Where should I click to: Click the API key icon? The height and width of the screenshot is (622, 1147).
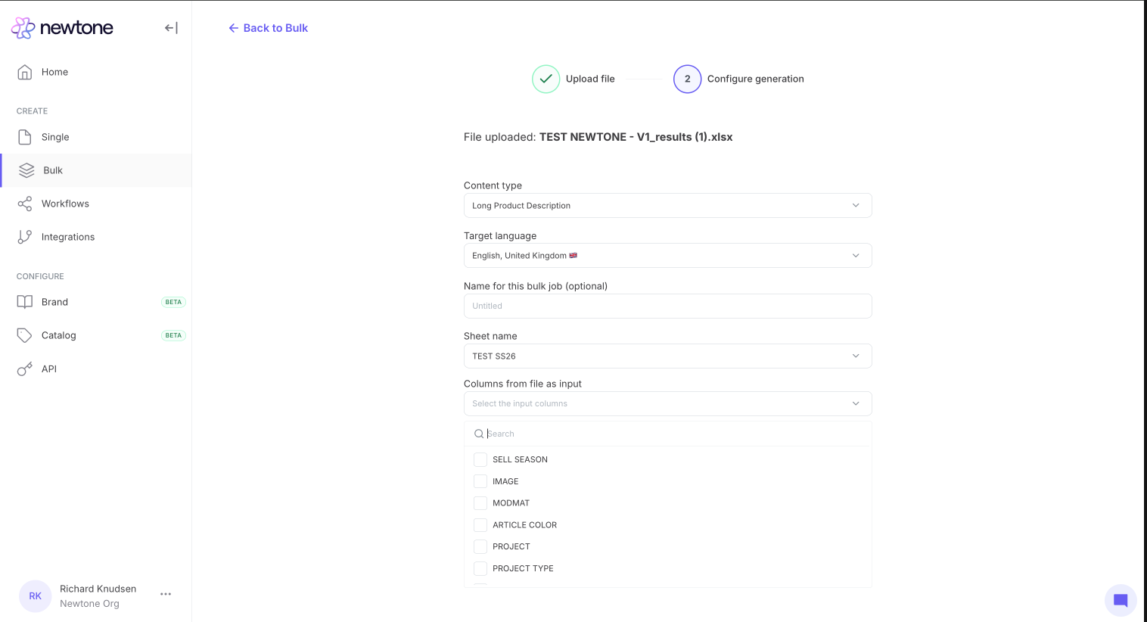(25, 369)
